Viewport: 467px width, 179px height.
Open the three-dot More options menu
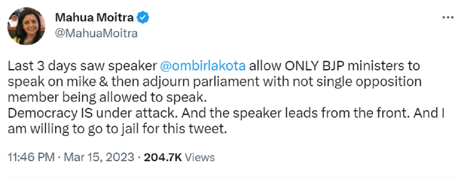[448, 17]
